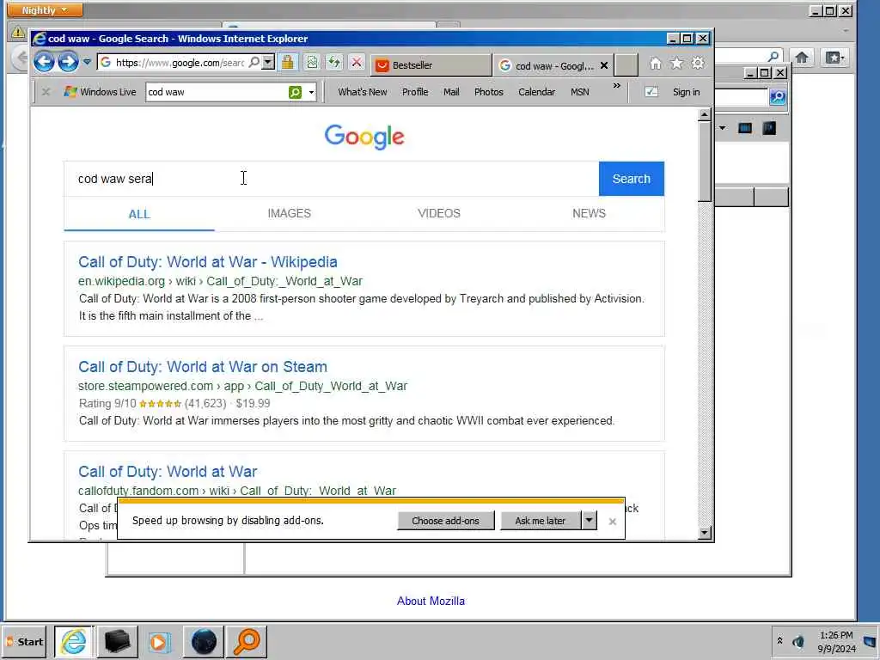Viewport: 880px width, 660px height.
Task: Select the ALL results tab
Action: pos(139,214)
